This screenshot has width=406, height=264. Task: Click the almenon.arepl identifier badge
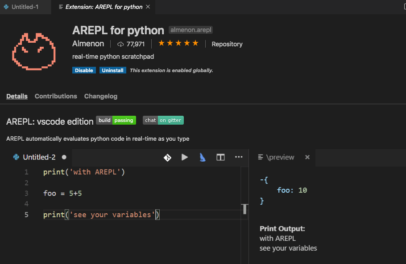point(191,30)
